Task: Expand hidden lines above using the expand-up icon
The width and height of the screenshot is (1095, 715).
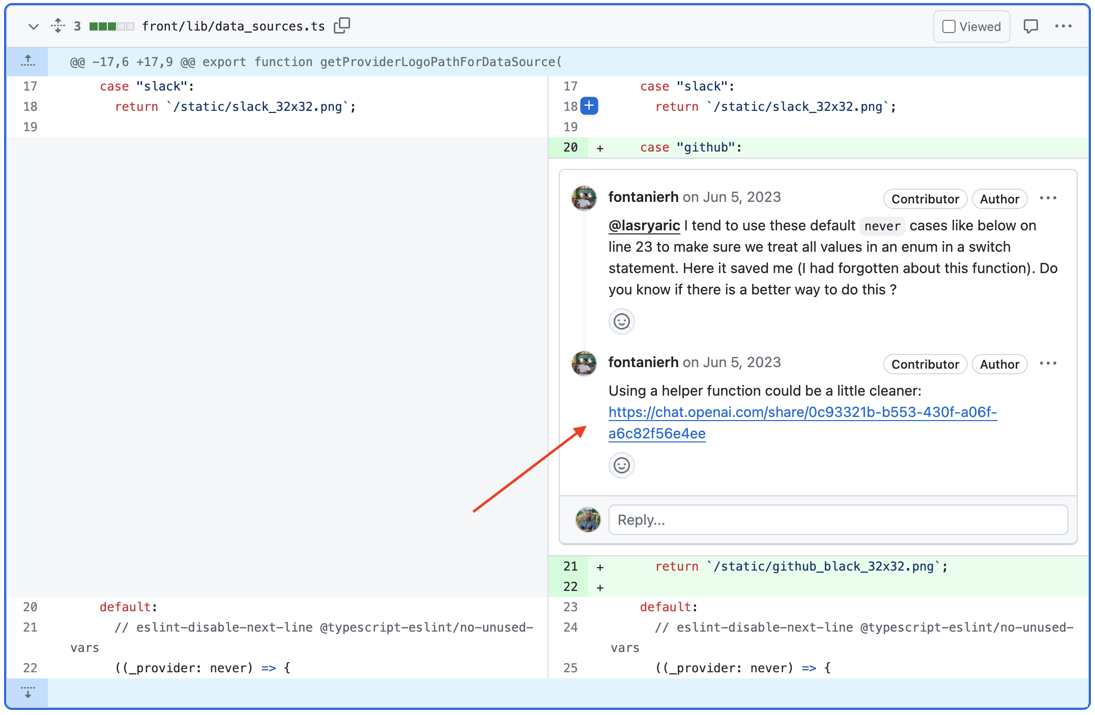Action: click(x=27, y=61)
